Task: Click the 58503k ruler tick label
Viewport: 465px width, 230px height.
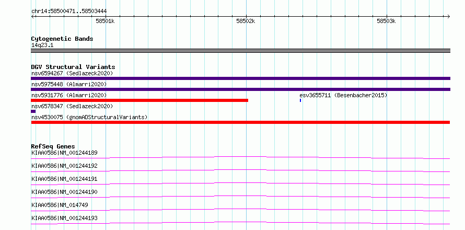Action: (386, 21)
